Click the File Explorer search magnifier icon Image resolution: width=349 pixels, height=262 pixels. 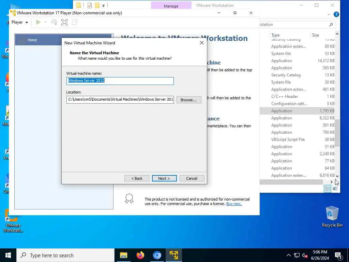[x=331, y=25]
